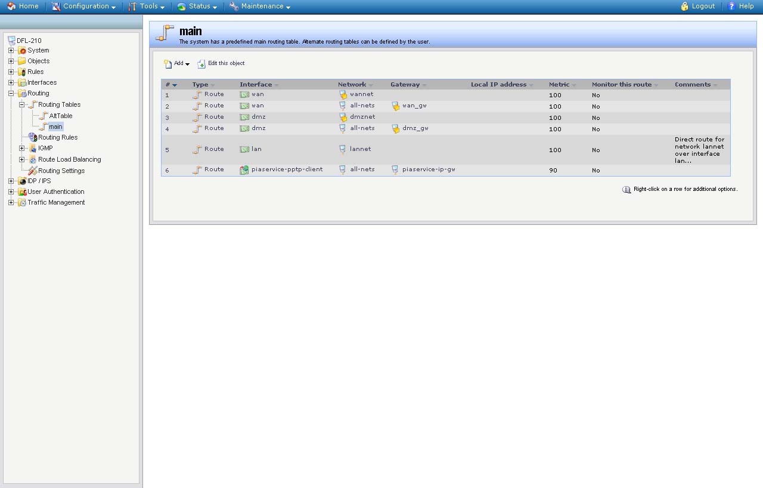Open the Add dropdown button
The width and height of the screenshot is (763, 488).
[176, 63]
